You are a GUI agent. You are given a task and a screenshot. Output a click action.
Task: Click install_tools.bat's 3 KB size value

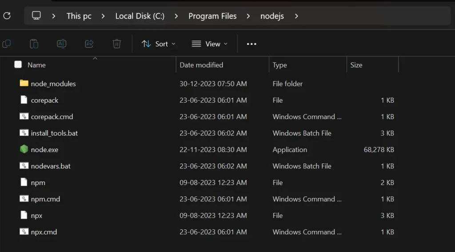[x=387, y=133]
